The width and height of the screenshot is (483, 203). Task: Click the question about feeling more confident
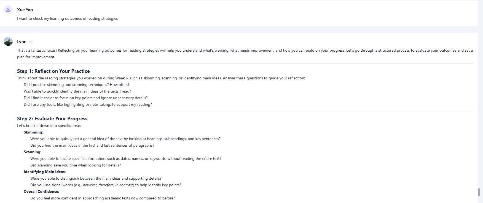pos(103,198)
